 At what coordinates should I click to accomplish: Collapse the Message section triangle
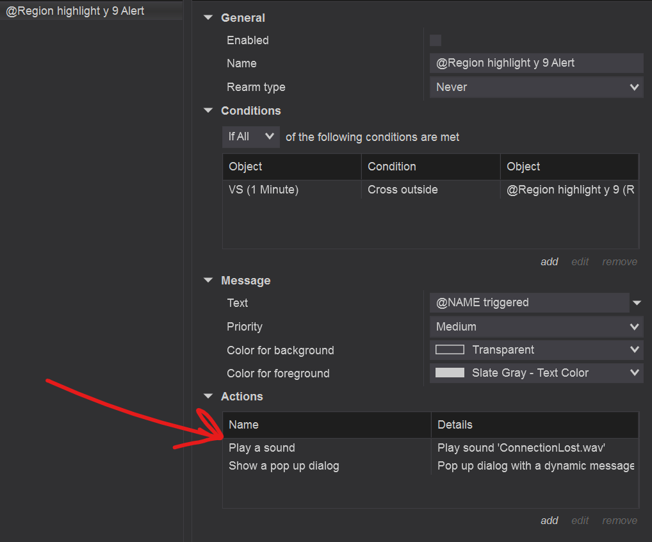pyautogui.click(x=208, y=281)
